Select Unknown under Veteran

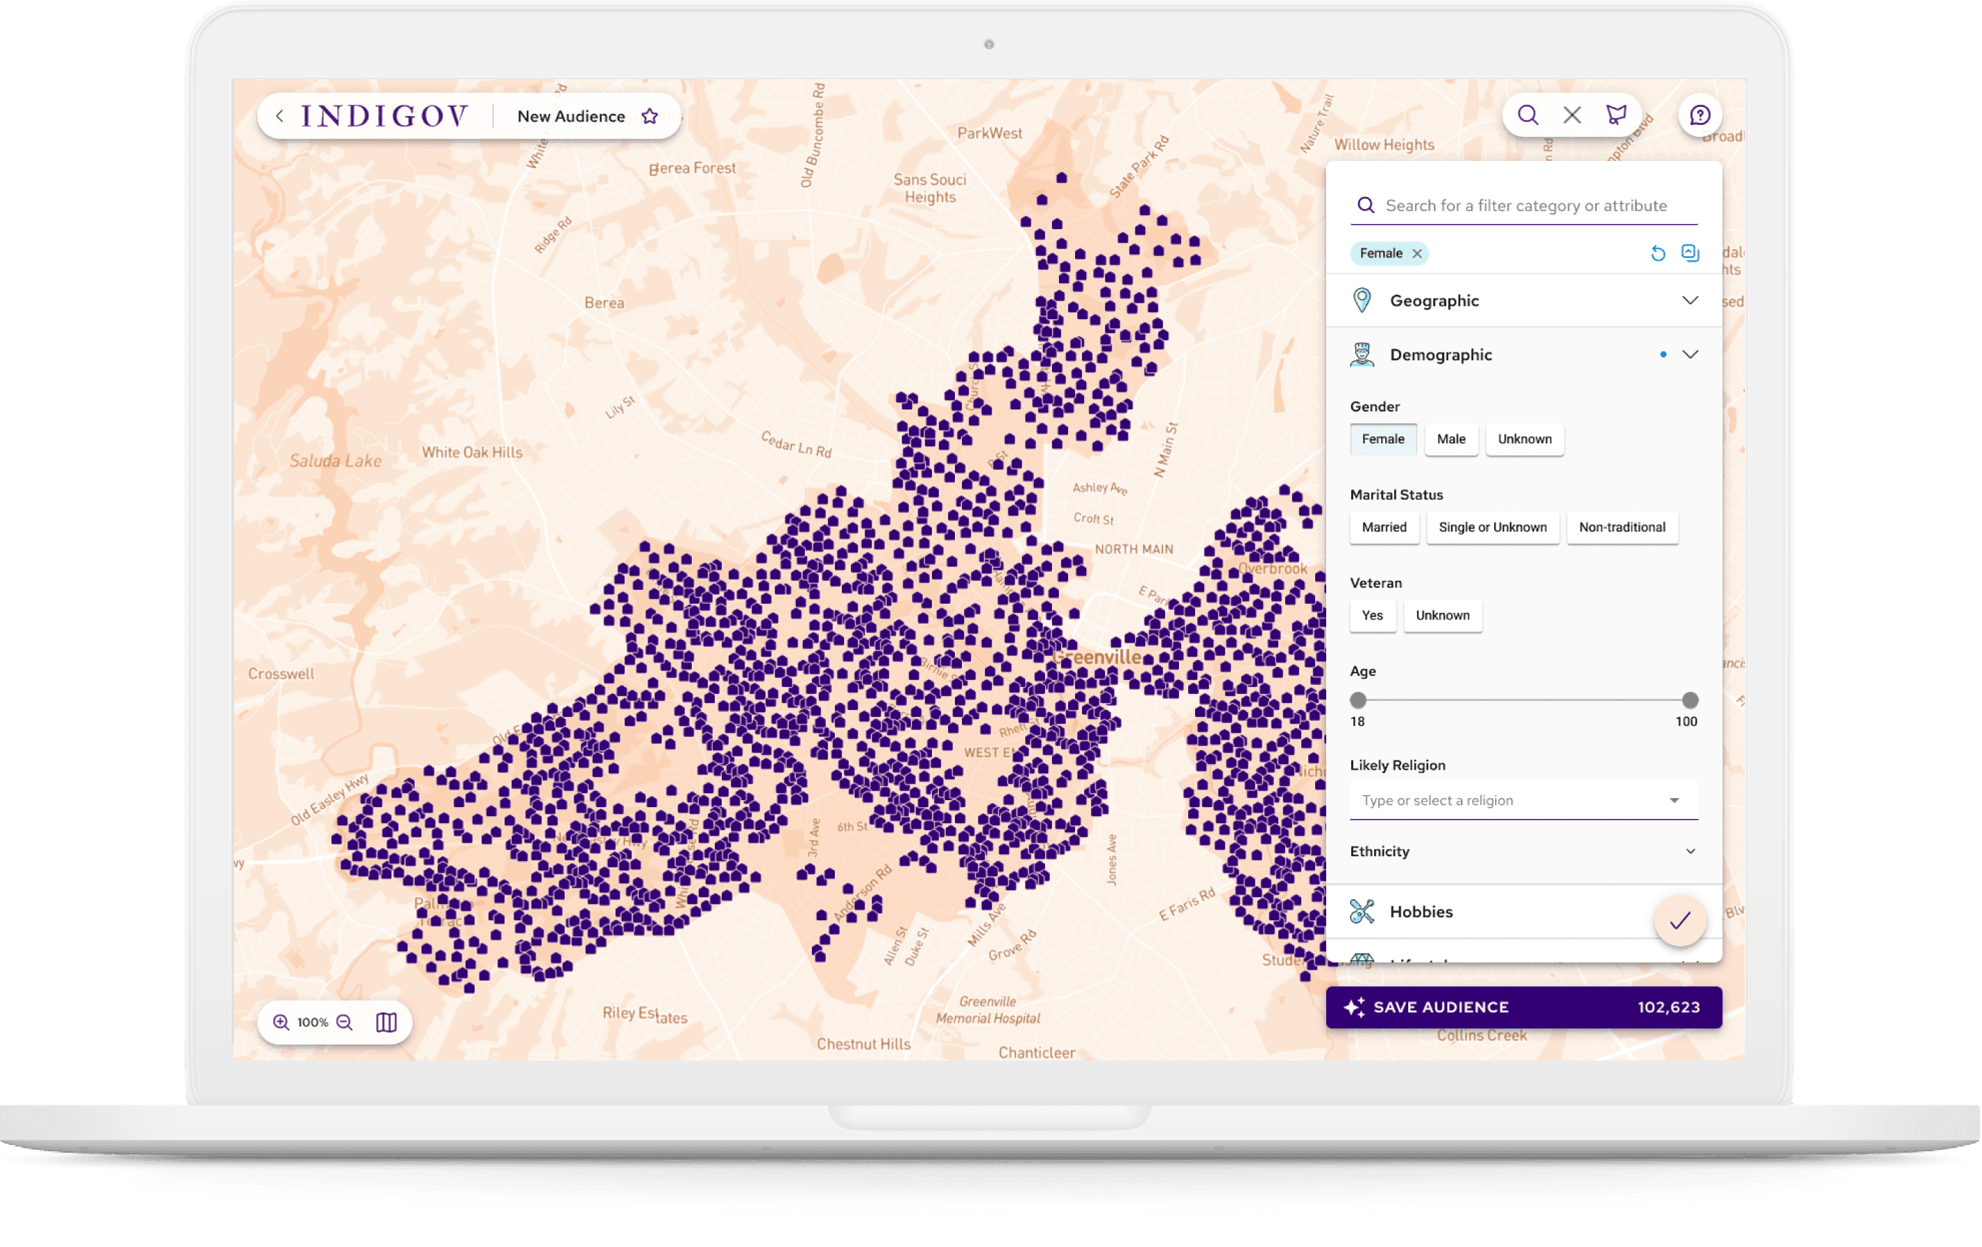click(x=1442, y=615)
